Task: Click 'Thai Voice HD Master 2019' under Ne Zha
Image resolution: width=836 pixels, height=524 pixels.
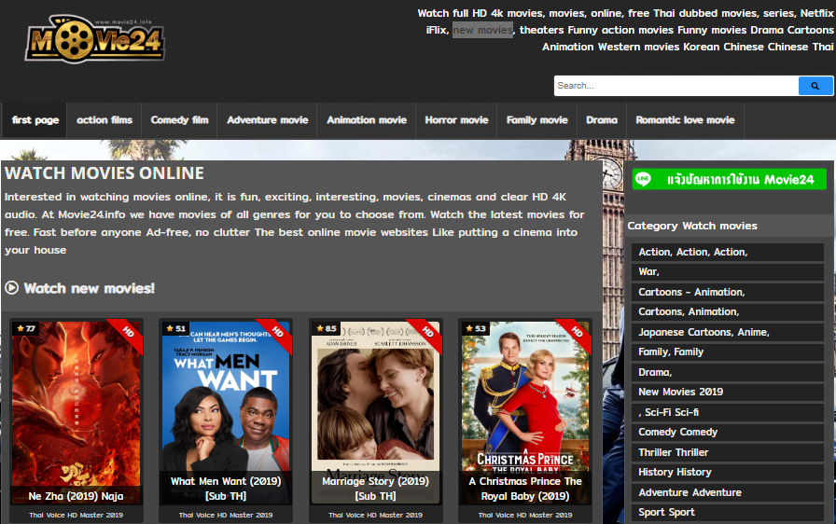Action: click(77, 515)
